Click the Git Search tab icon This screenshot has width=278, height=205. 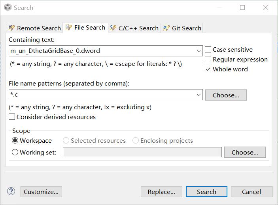(x=166, y=28)
